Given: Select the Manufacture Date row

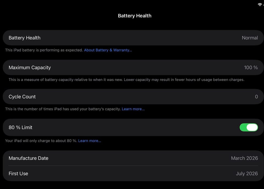Looking at the screenshot, I should click(133, 158).
